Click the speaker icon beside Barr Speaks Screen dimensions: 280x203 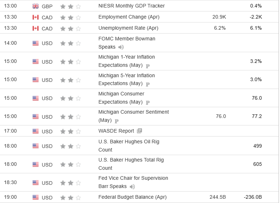(x=132, y=187)
